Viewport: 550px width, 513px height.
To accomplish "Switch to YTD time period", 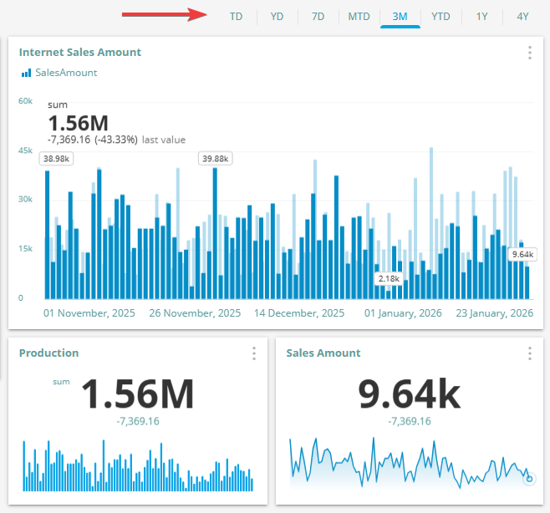I will coord(441,16).
